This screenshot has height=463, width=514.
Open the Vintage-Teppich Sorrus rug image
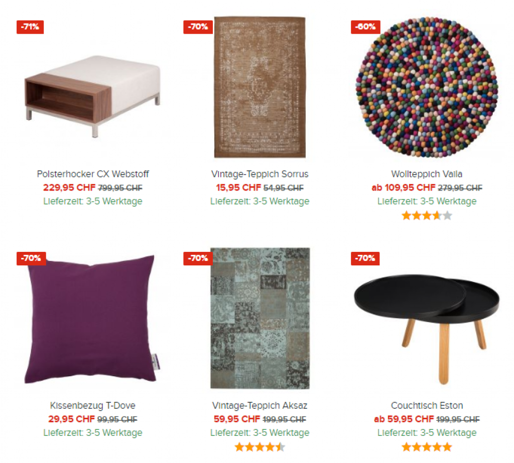pos(260,87)
